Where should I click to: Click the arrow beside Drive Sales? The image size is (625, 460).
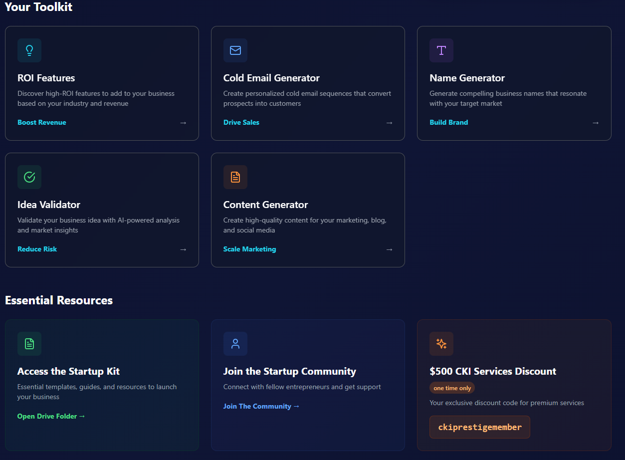pyautogui.click(x=389, y=122)
